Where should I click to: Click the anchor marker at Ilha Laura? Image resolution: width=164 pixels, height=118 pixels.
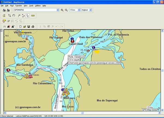tap(65, 93)
